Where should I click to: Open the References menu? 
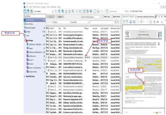click(x=36, y=7)
